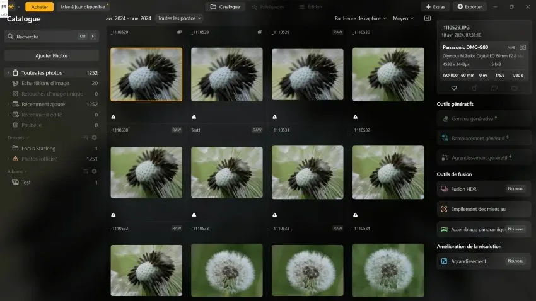Expand the Toutes les photos tree arrow
The height and width of the screenshot is (301, 536).
(x=8, y=72)
